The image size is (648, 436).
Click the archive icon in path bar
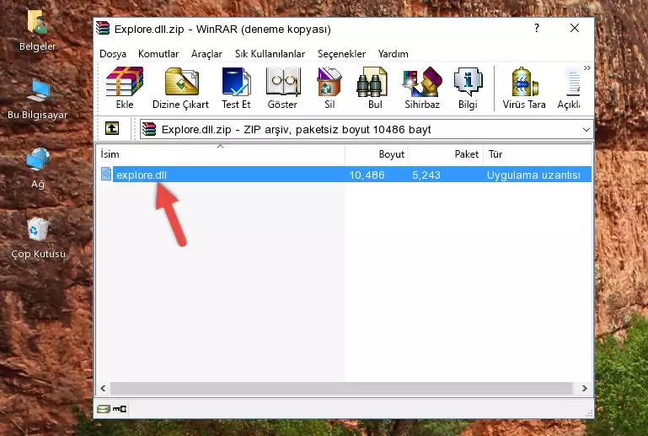coord(149,130)
